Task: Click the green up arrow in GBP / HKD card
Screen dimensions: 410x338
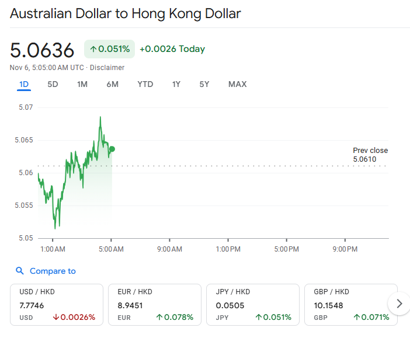Action: [x=356, y=318]
